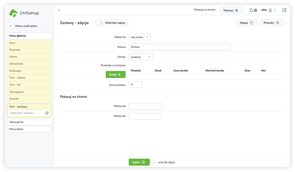
Task: Click the notifications bell icon
Action: point(251,10)
